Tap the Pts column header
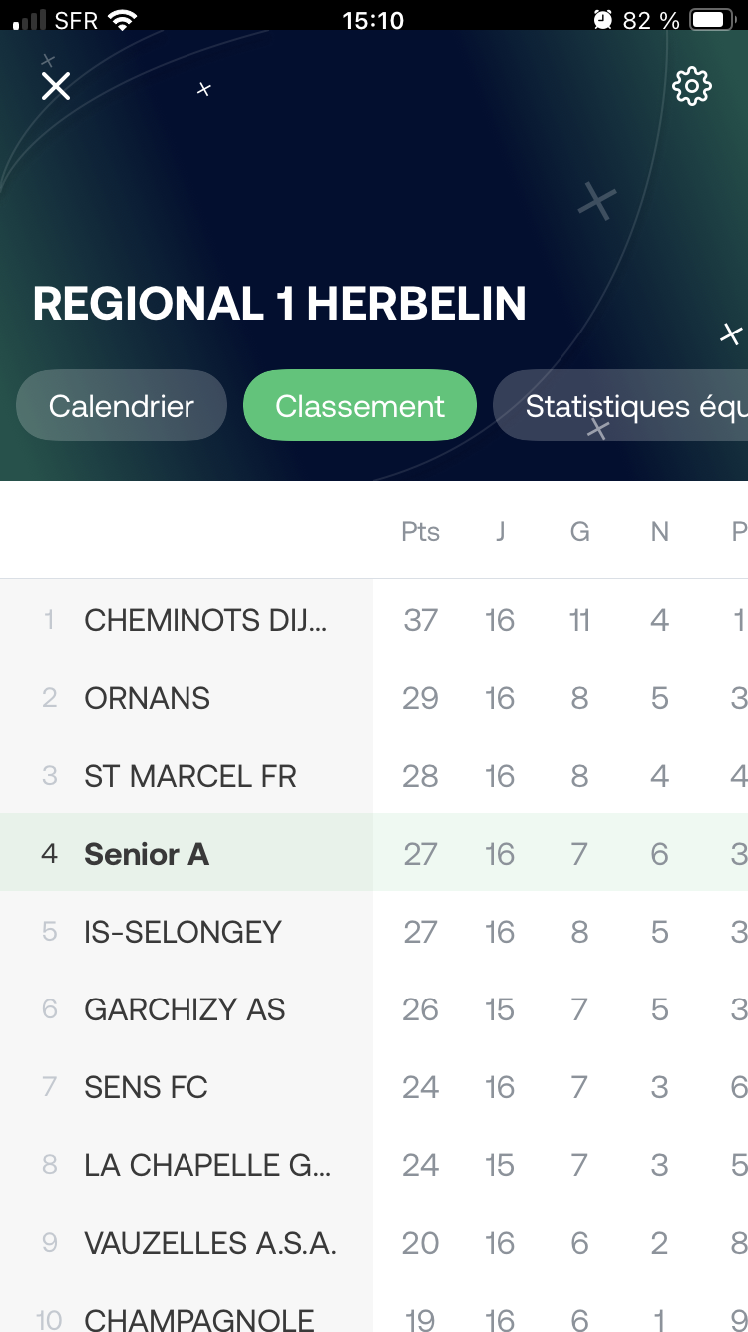The width and height of the screenshot is (748, 1332). pos(420,532)
